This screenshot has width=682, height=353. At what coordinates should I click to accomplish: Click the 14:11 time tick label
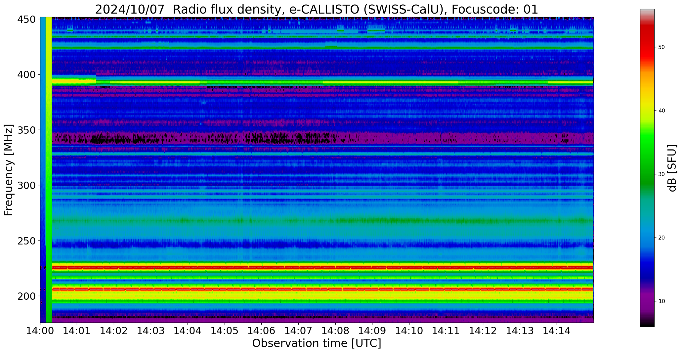coord(446,331)
